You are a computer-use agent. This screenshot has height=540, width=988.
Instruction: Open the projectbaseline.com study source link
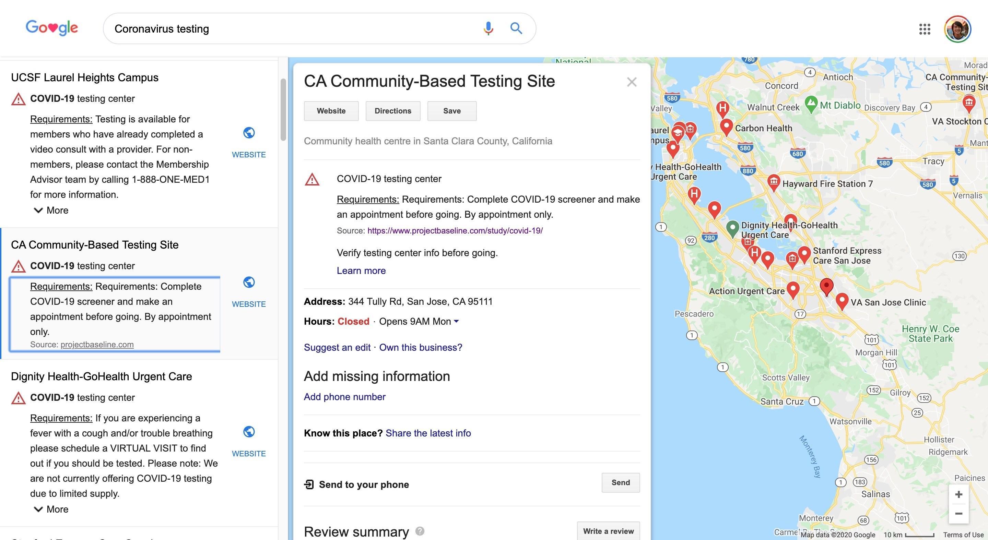455,231
